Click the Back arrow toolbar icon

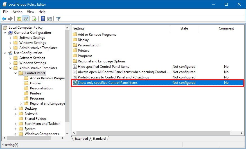[4, 19]
